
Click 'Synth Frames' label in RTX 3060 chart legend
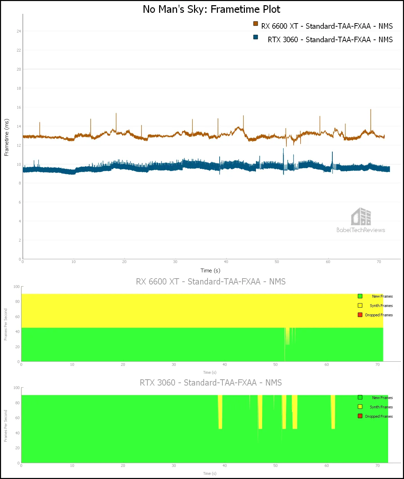coord(381,407)
